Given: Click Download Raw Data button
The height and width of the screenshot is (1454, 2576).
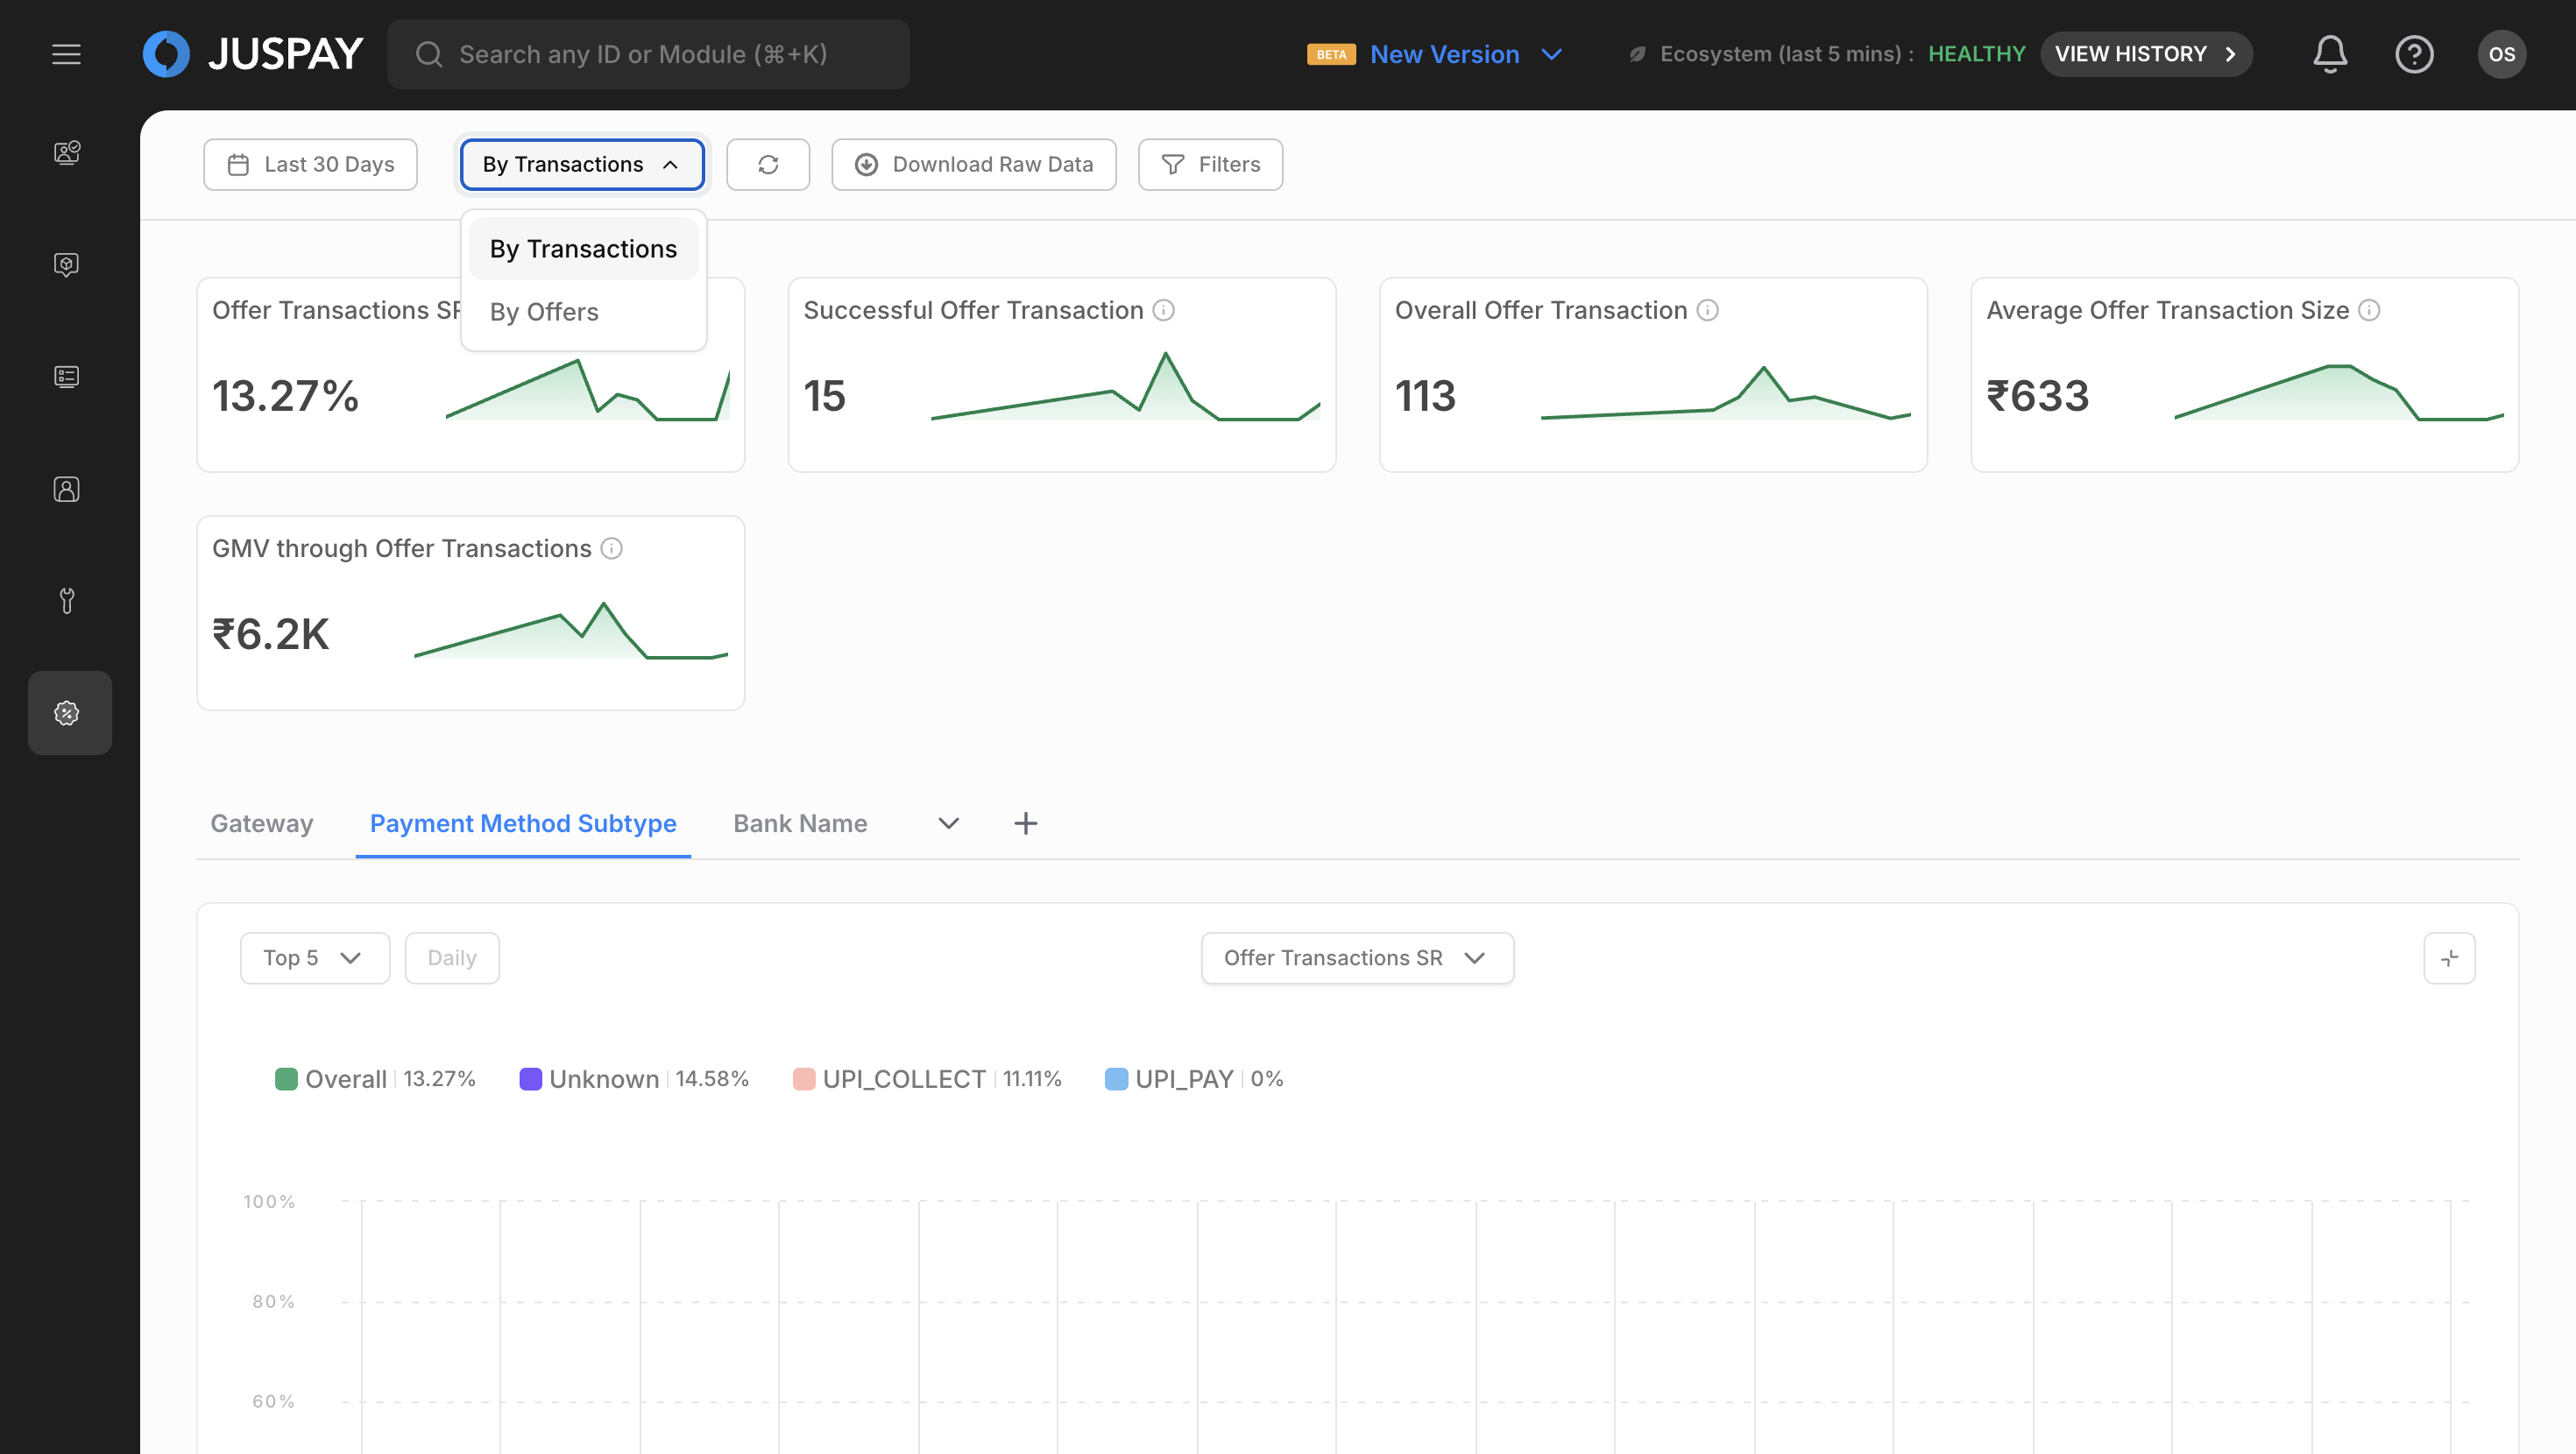Looking at the screenshot, I should (973, 164).
